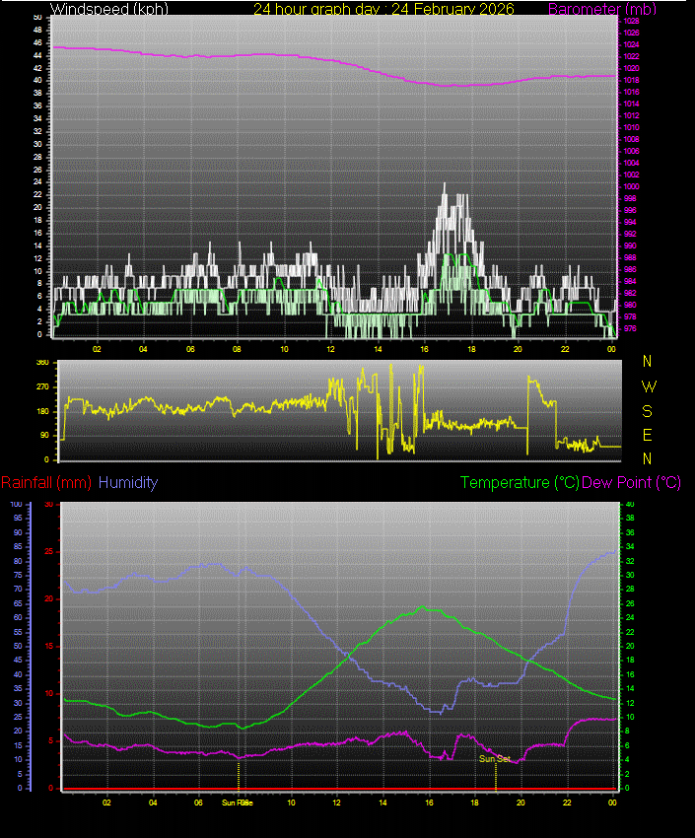The width and height of the screenshot is (695, 838).
Task: Click the 'Barometer (mb)' heading
Action: 602,9
